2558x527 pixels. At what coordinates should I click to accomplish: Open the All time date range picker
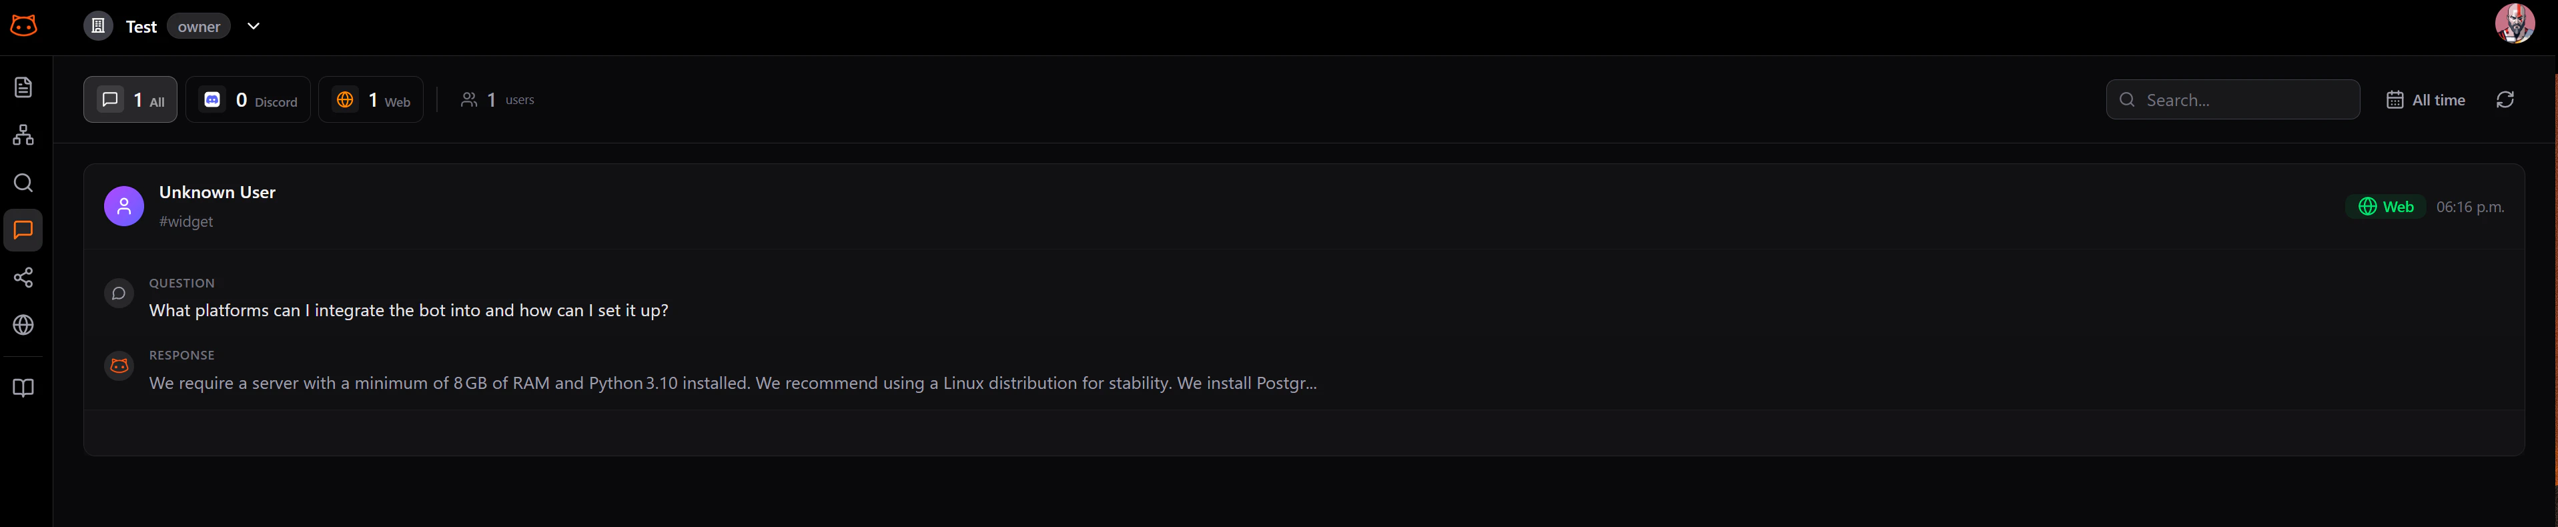(x=2427, y=99)
